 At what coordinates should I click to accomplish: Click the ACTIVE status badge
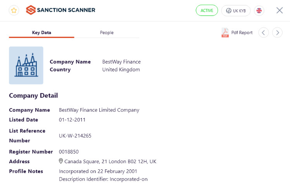click(x=207, y=10)
